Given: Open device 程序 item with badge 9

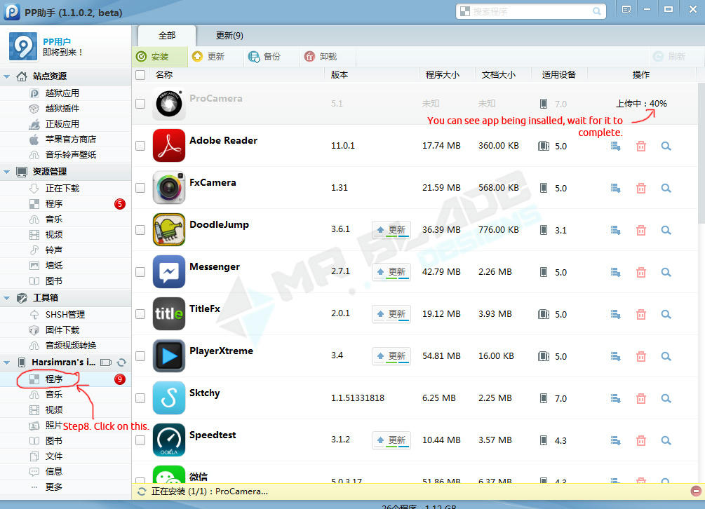Looking at the screenshot, I should click(66, 379).
